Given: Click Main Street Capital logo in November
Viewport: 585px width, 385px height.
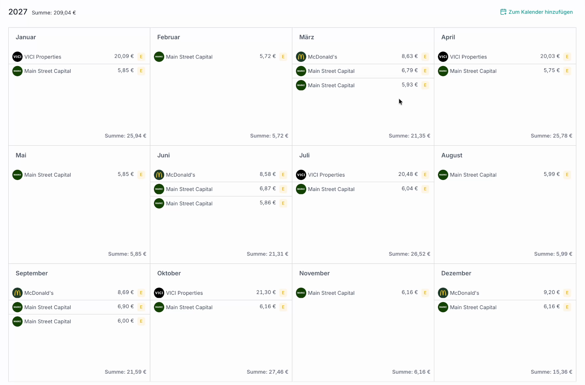Looking at the screenshot, I should coord(301,293).
